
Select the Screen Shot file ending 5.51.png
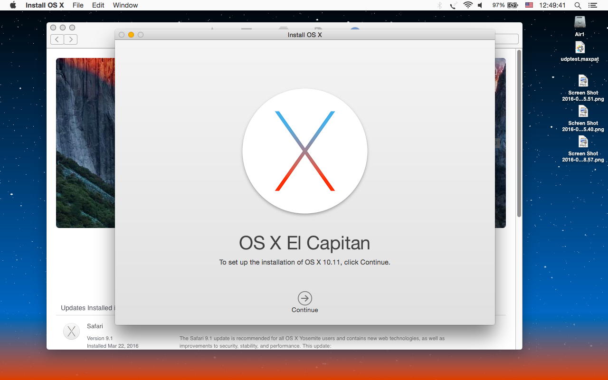coord(583,81)
